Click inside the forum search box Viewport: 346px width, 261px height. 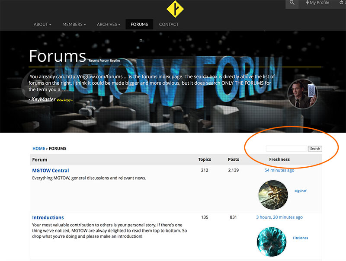286,149
